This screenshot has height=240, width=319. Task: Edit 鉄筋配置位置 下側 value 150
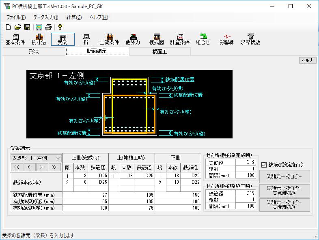(178, 195)
